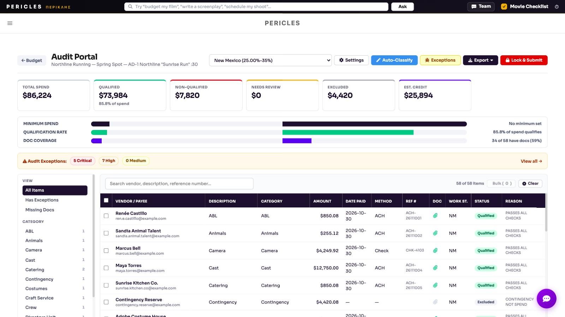Select All Items view
565x317 pixels.
pos(55,190)
